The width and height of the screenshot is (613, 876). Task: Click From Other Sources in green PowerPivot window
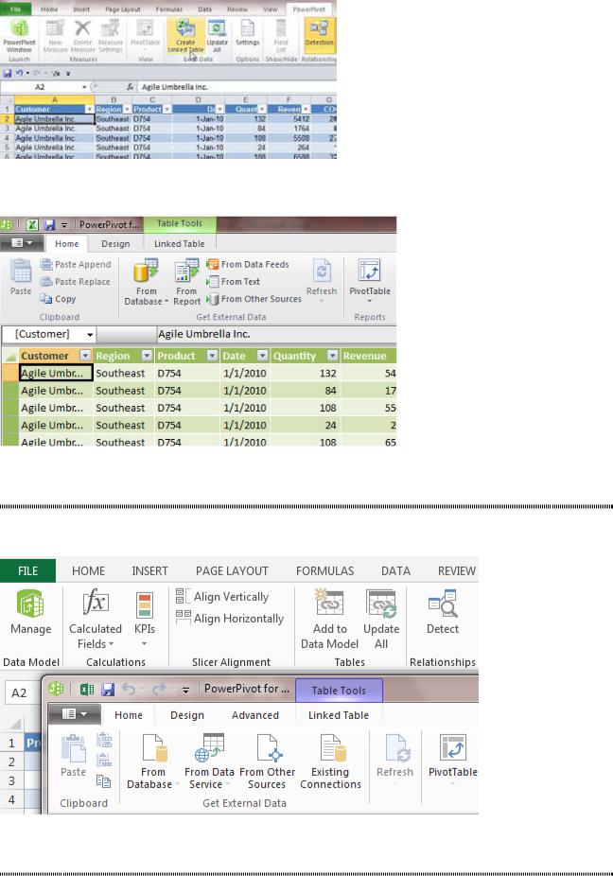[254, 299]
